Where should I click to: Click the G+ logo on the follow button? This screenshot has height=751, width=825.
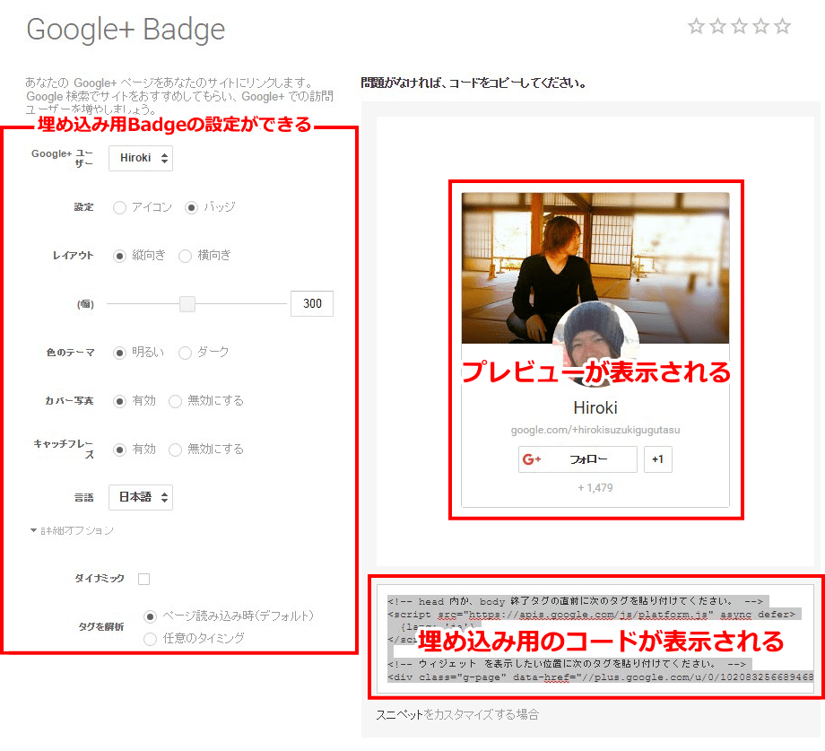pyautogui.click(x=532, y=459)
